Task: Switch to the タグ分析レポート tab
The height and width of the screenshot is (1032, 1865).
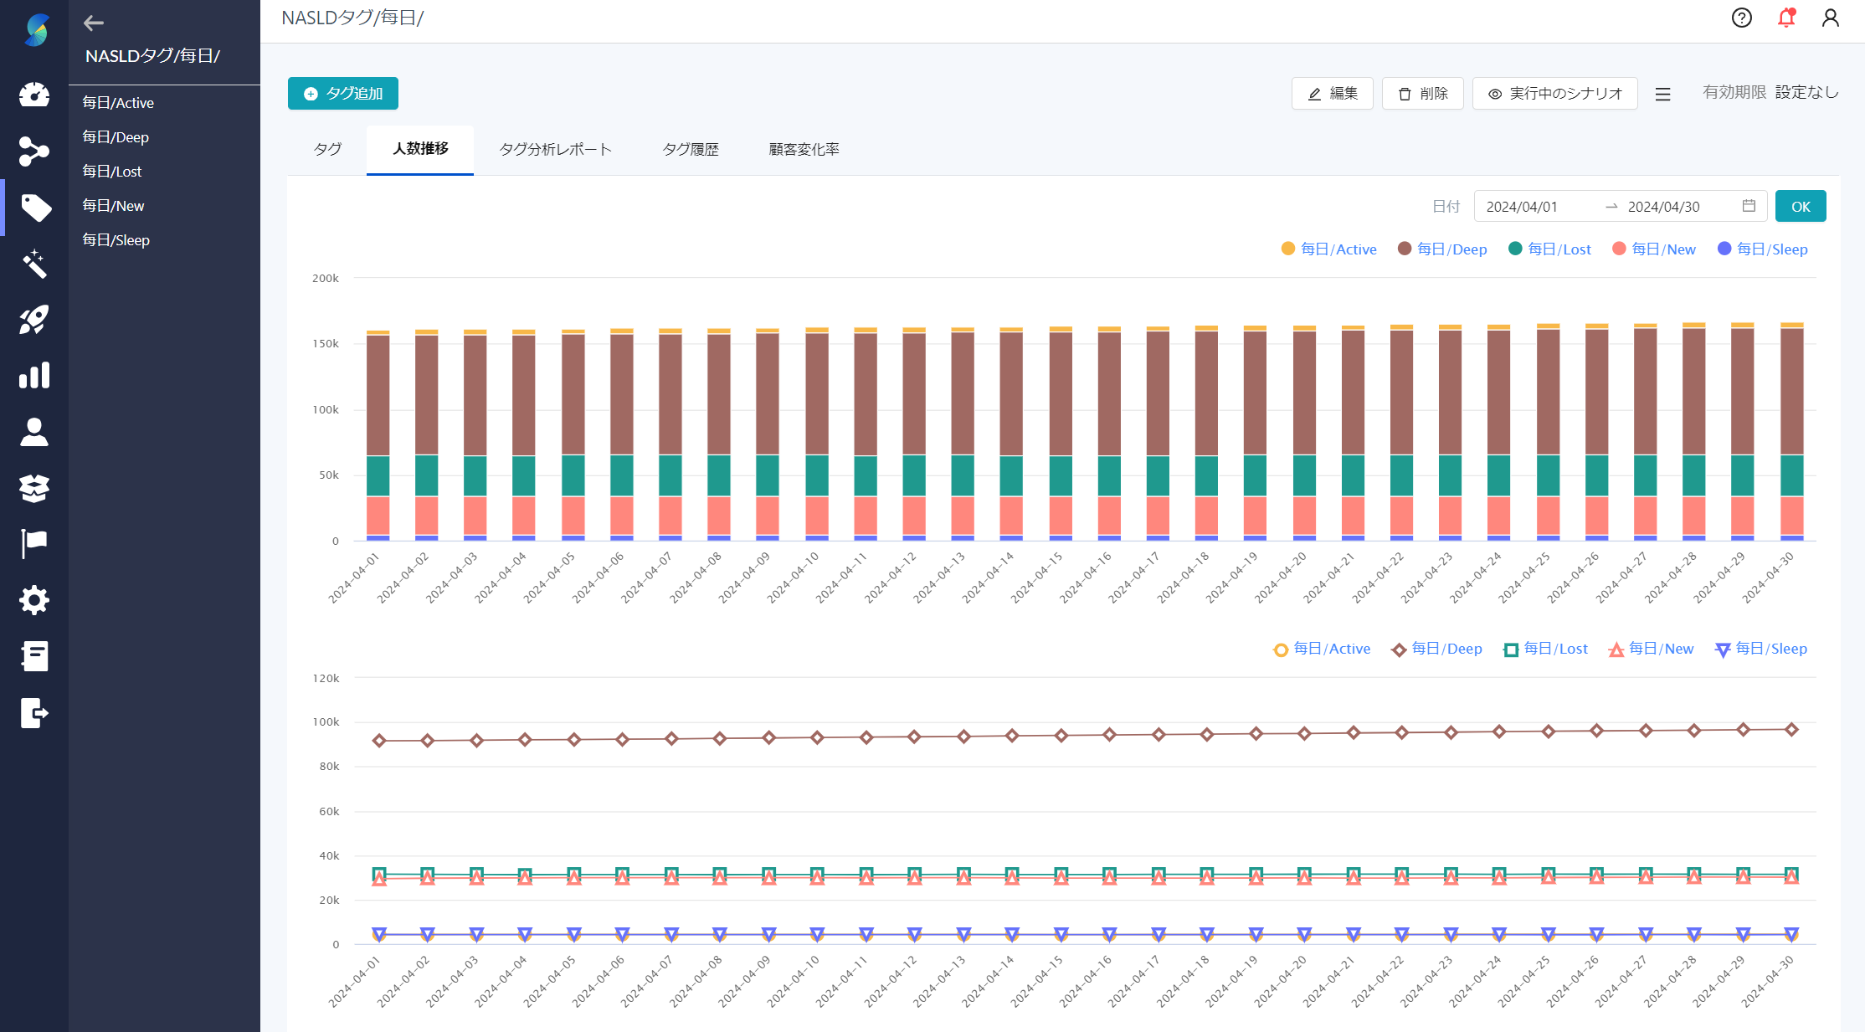Action: (555, 150)
